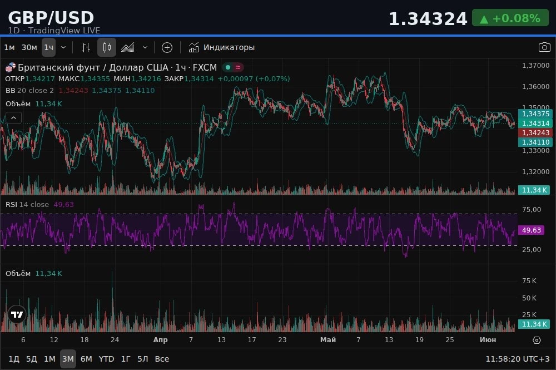Click the GBP/USD header title
Image resolution: width=556 pixels, height=370 pixels.
(51, 17)
